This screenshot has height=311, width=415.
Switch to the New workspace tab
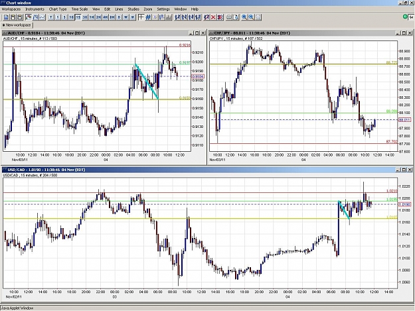coord(17,25)
